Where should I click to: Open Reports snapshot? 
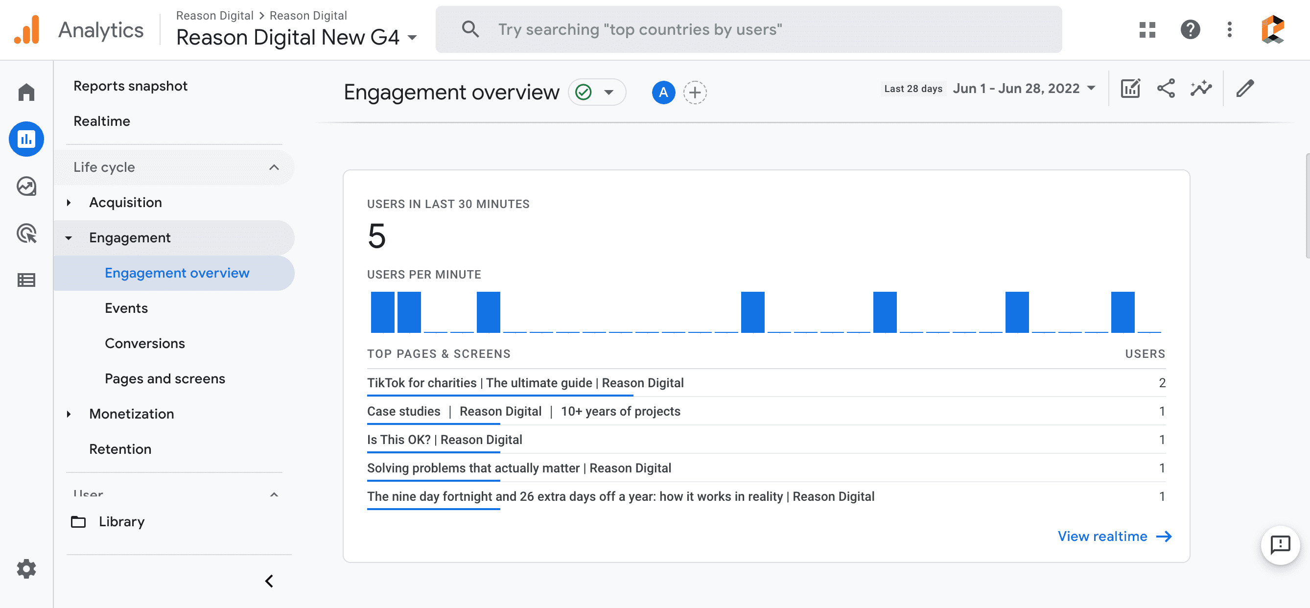(131, 86)
